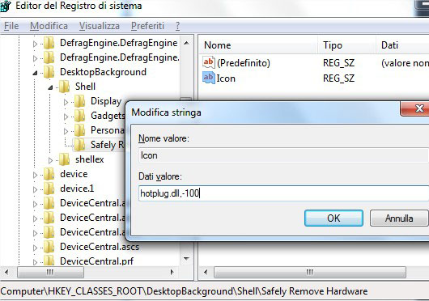This screenshot has width=429, height=301.
Task: Expand the Personalize tree node
Action: 66,131
